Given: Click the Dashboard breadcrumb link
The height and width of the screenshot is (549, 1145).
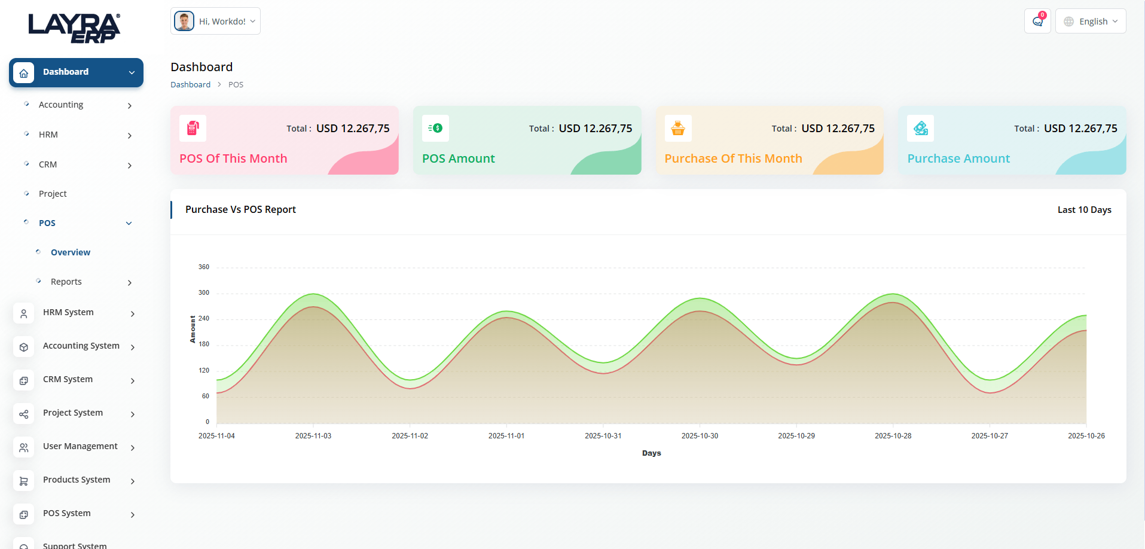Looking at the screenshot, I should [x=190, y=84].
